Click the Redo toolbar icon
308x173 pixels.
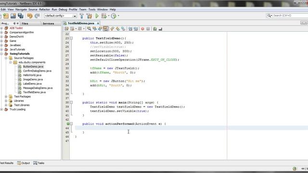(37, 16)
